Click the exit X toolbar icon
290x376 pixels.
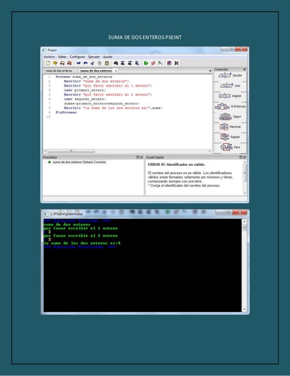pos(176,63)
